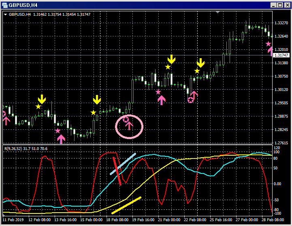The width and height of the screenshot is (292, 226).
Task: Click the 15 Feb 00:00 time label
Action: pos(91,220)
